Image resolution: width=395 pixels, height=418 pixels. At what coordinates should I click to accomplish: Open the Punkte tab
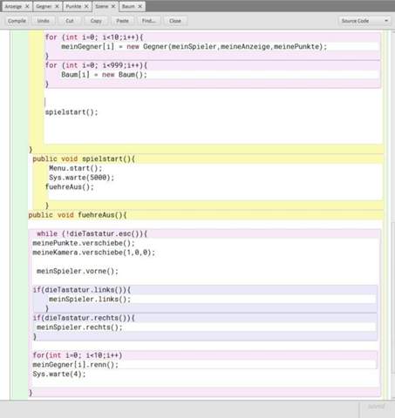[73, 6]
